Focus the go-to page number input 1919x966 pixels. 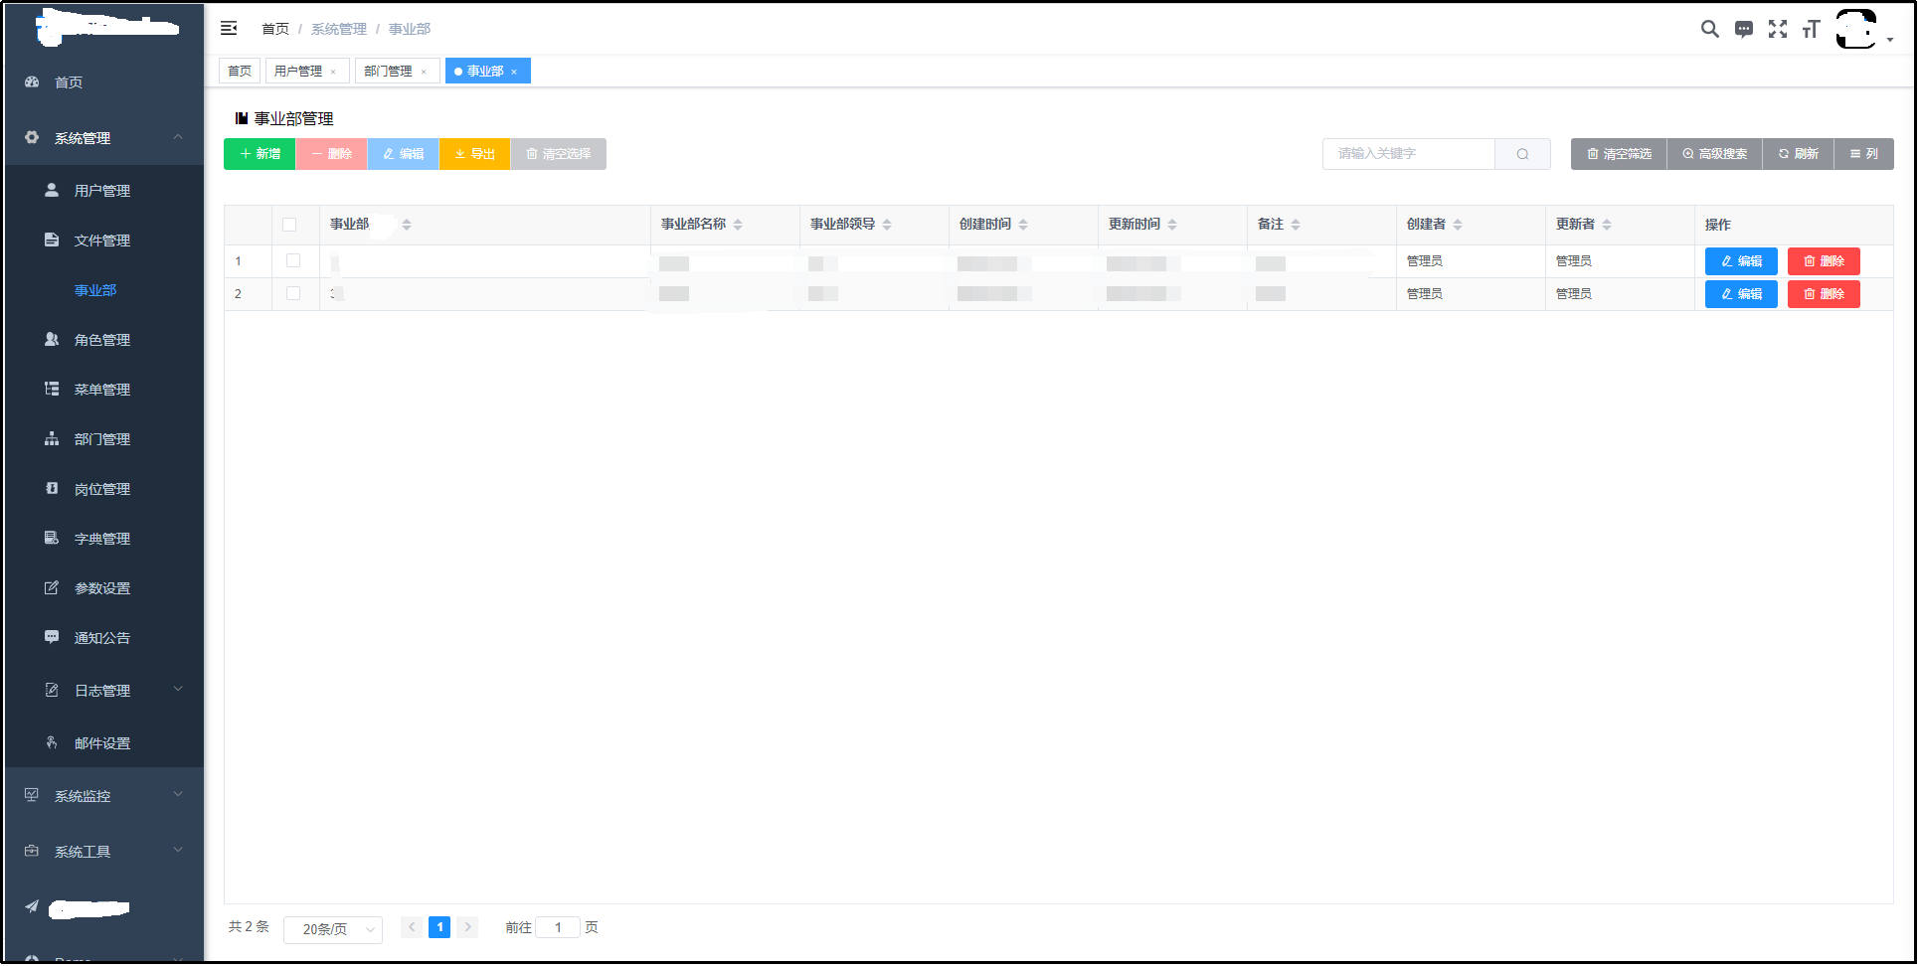tap(558, 927)
